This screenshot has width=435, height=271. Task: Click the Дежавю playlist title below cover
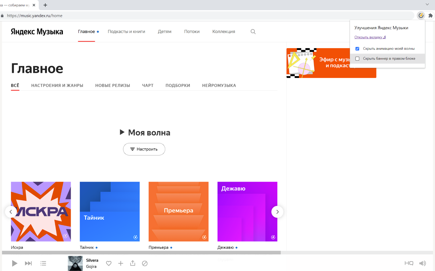point(226,248)
